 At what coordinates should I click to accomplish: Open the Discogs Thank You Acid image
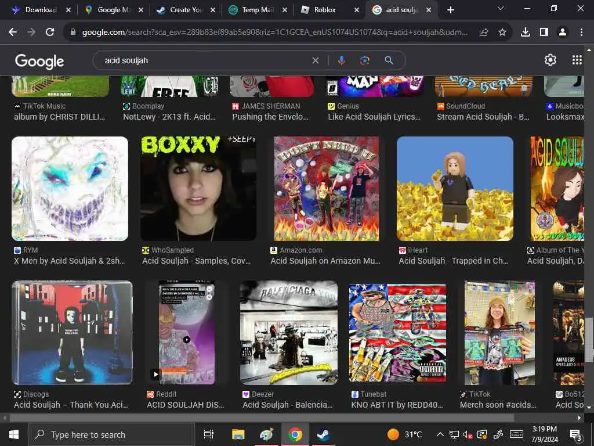point(72,333)
